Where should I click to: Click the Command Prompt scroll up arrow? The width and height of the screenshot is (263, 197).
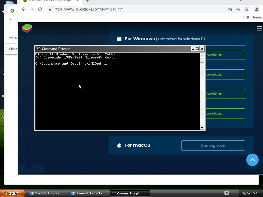click(x=202, y=55)
